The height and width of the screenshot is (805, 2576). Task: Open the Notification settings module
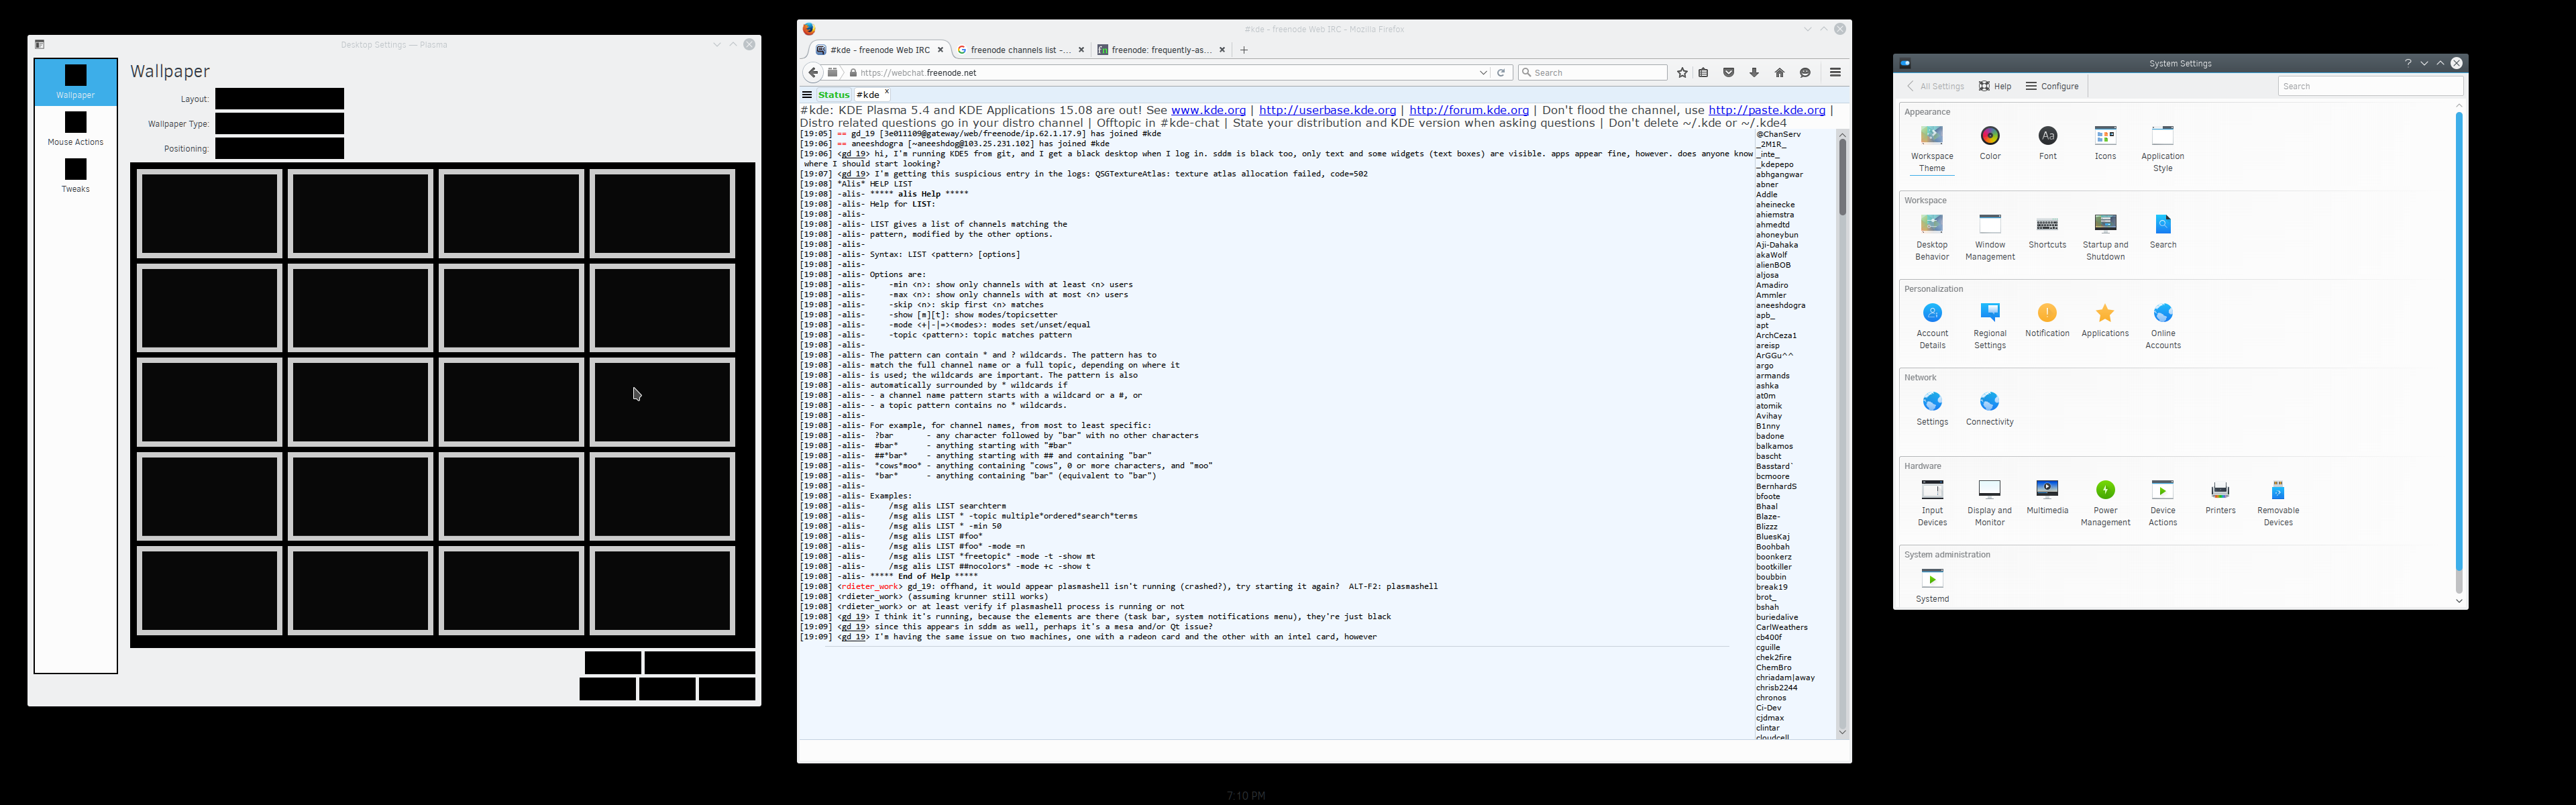(x=2047, y=320)
